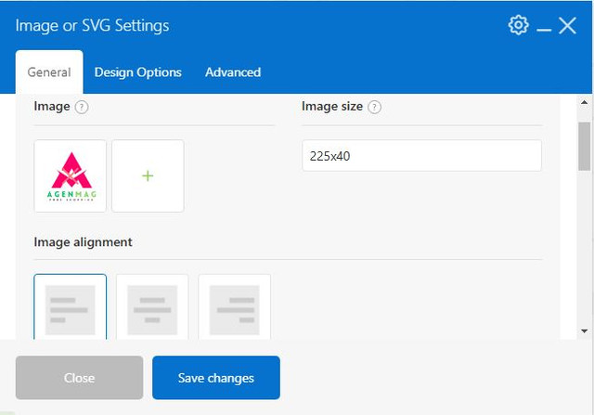
Task: Click the help icon beside Image size
Action: tap(375, 108)
